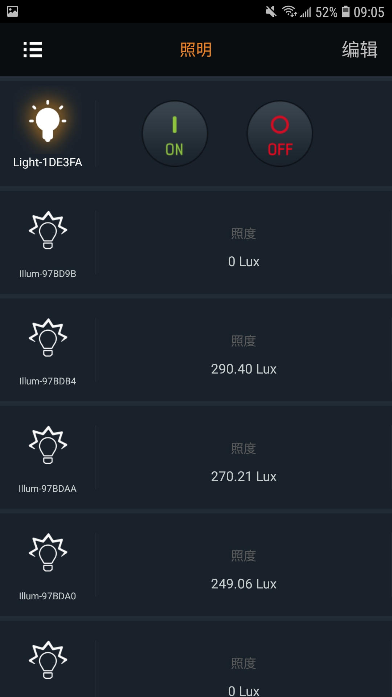Tap the Illum-97BDA0 sensor bulb icon

48,553
